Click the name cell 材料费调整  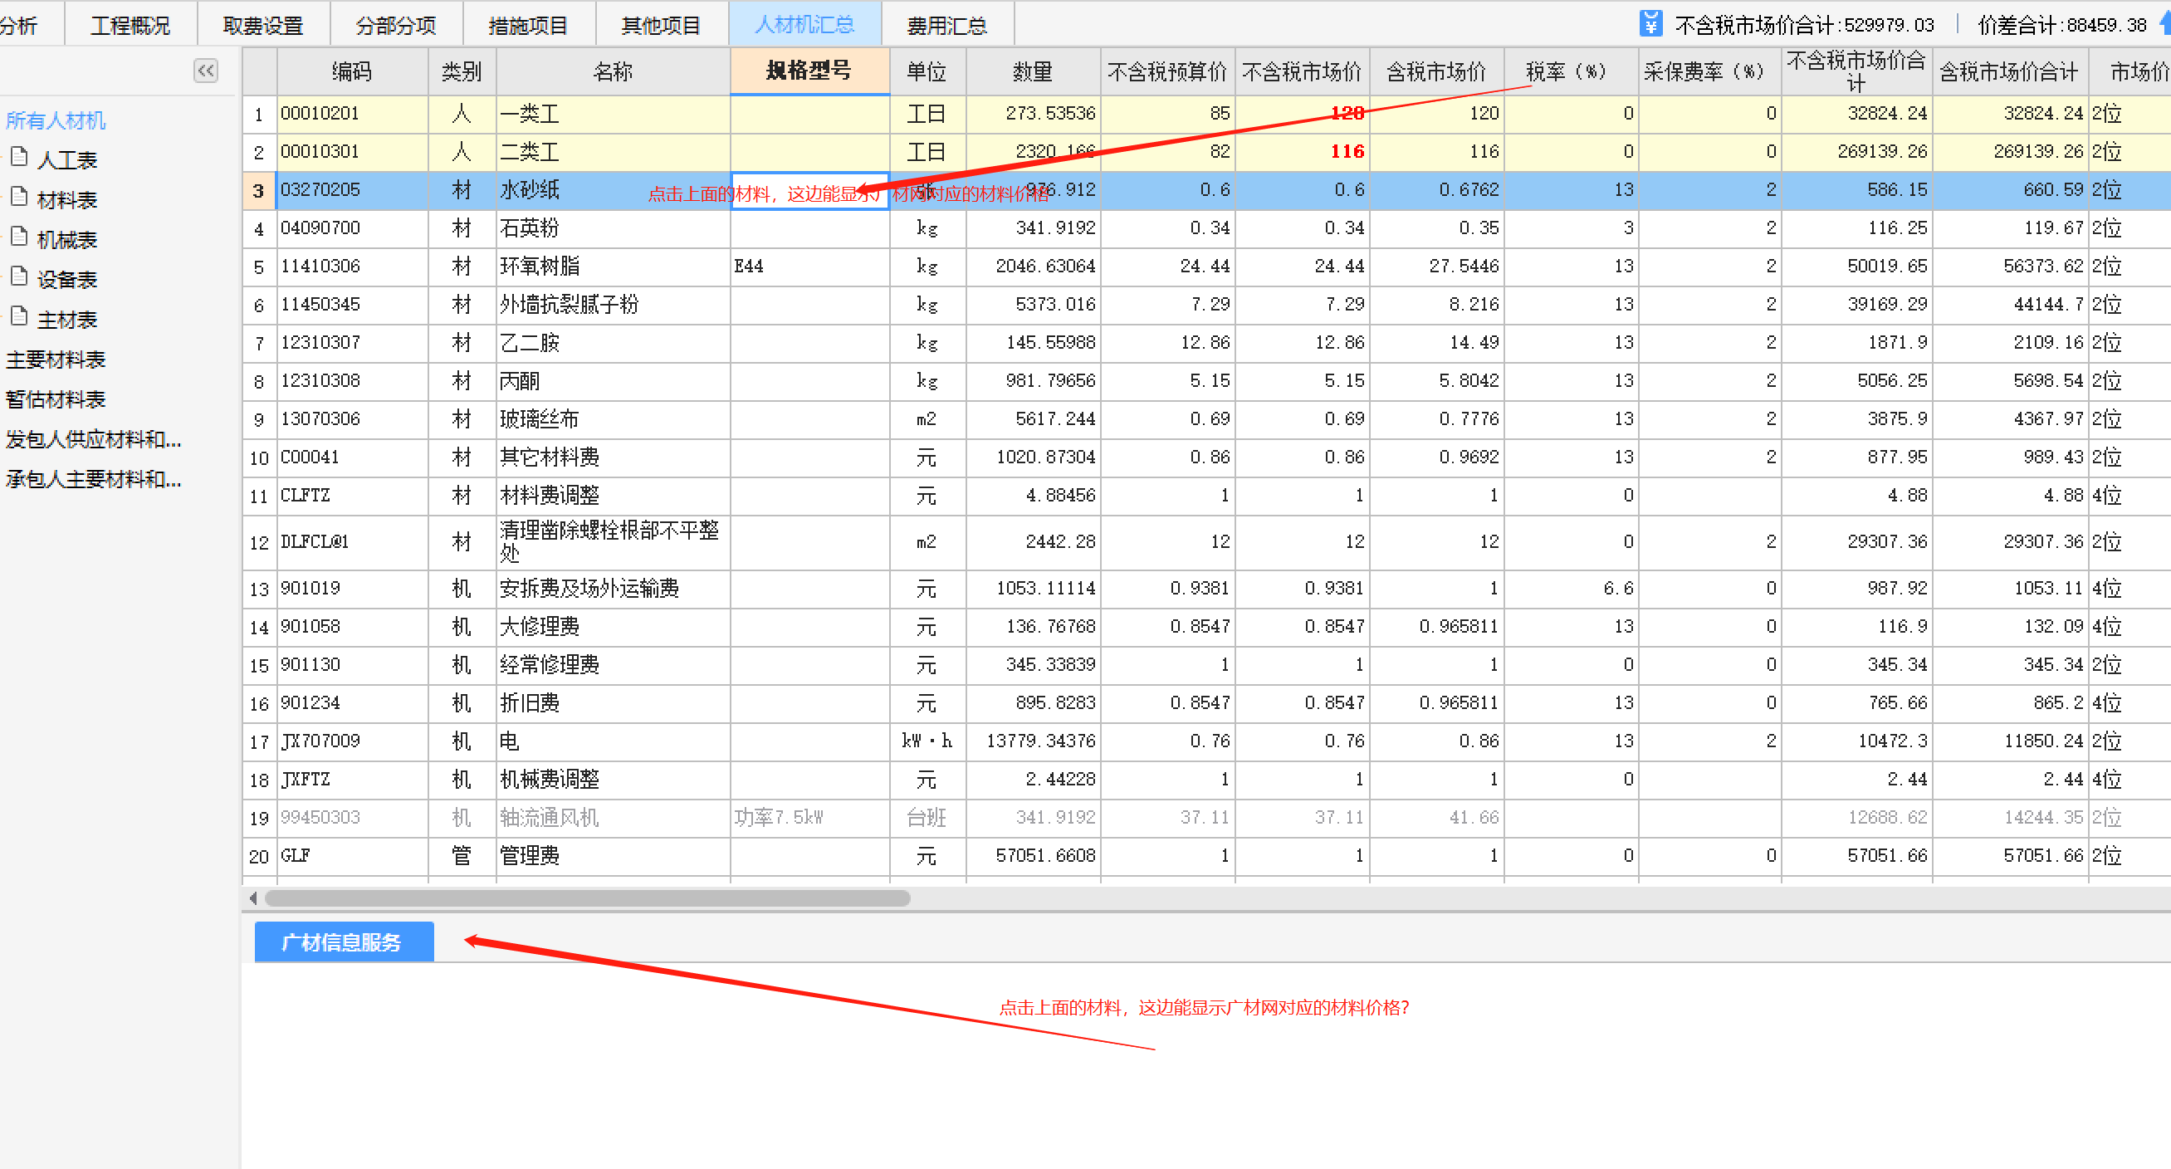click(613, 496)
